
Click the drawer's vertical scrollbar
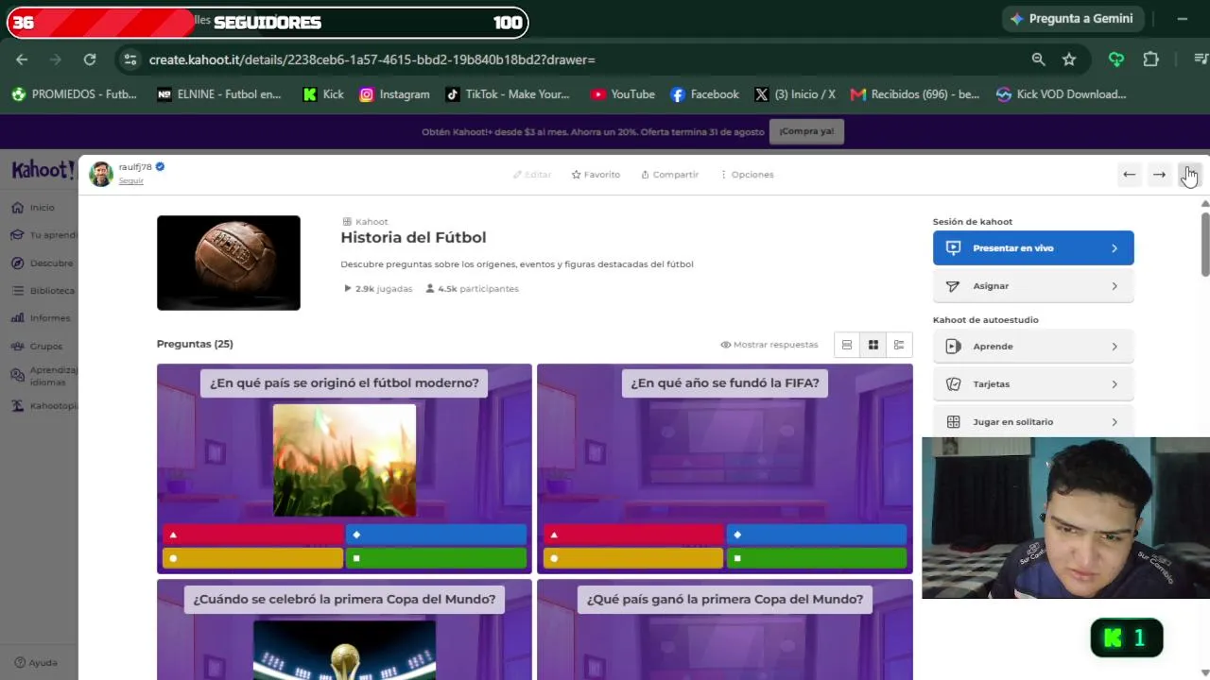(1205, 246)
